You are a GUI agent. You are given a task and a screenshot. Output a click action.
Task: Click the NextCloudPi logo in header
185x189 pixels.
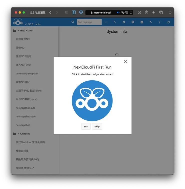tap(18, 22)
